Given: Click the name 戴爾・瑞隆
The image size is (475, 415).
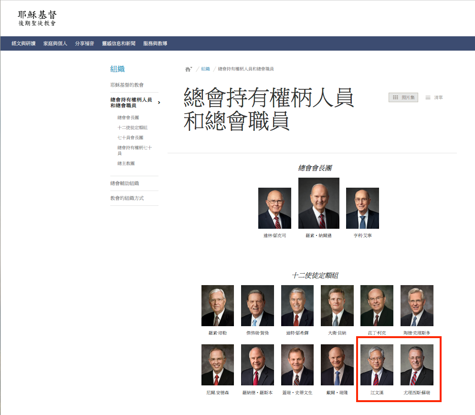Looking at the screenshot, I should click(337, 393).
